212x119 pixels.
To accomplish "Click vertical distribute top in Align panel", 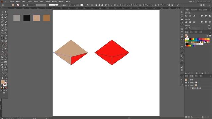I will [x=186, y=22].
